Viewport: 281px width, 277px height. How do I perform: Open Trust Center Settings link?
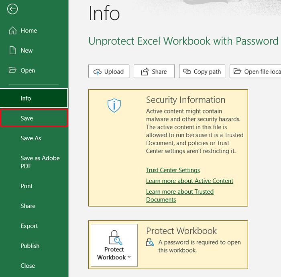pos(173,170)
